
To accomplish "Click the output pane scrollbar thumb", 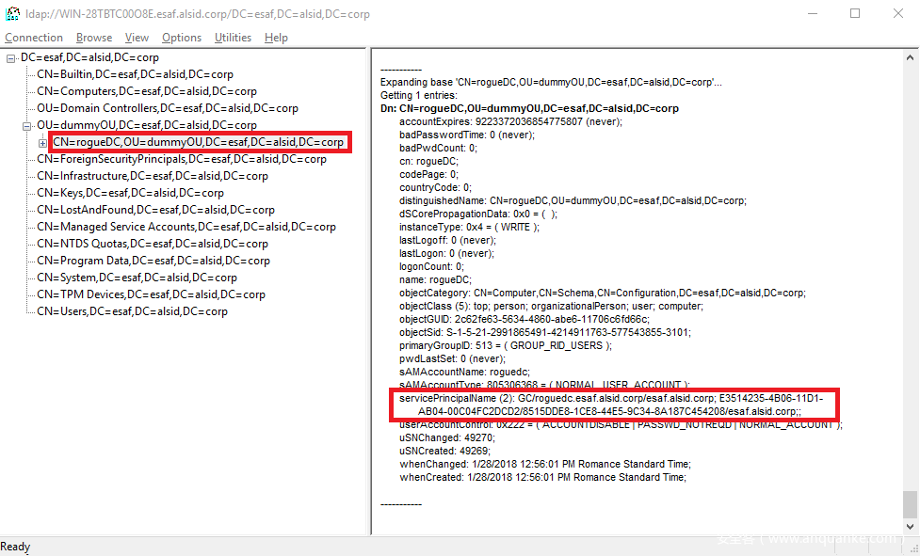I will 910,504.
